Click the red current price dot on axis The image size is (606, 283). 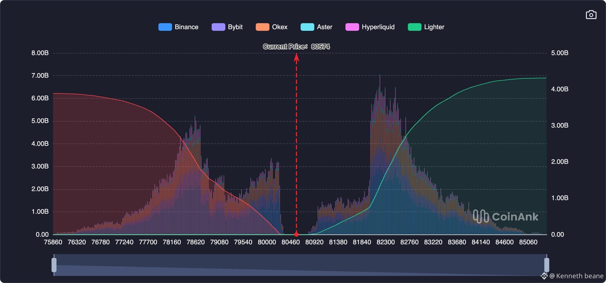[296, 234]
